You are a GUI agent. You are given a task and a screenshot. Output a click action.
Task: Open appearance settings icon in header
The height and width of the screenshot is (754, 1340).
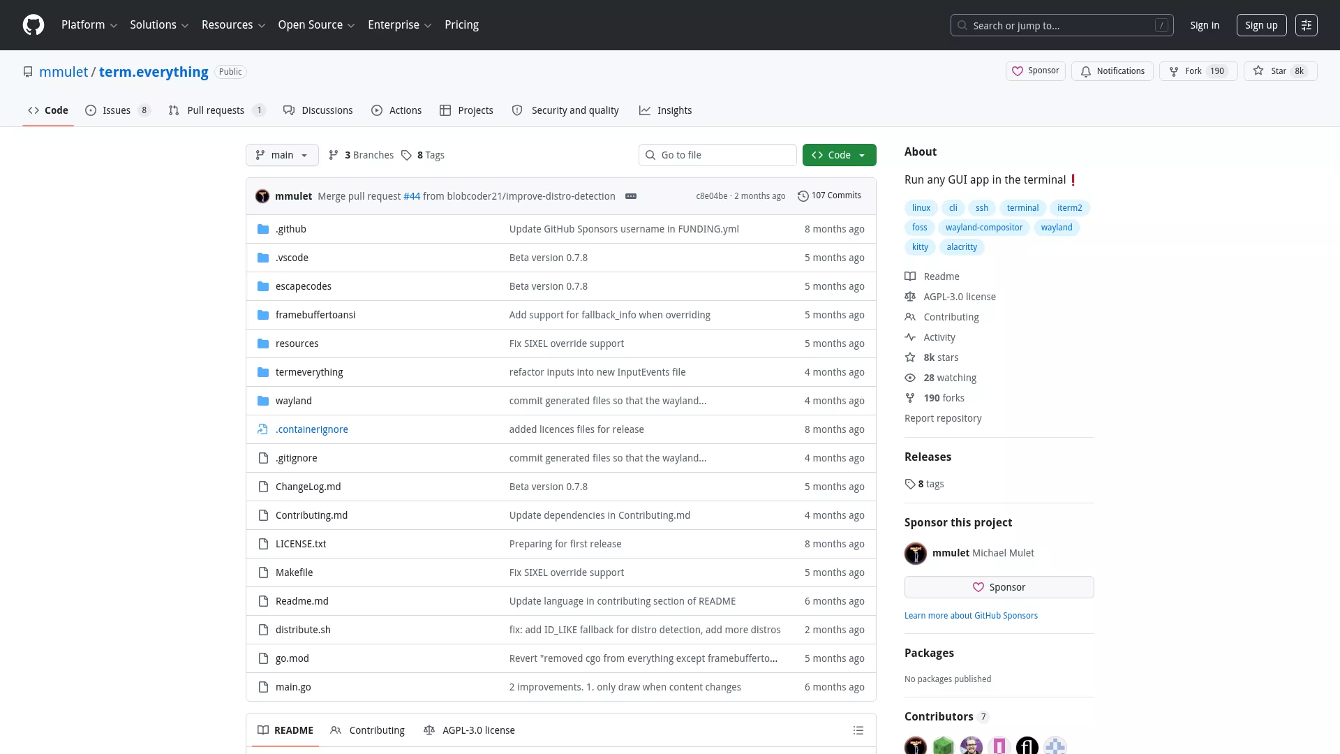coord(1306,25)
